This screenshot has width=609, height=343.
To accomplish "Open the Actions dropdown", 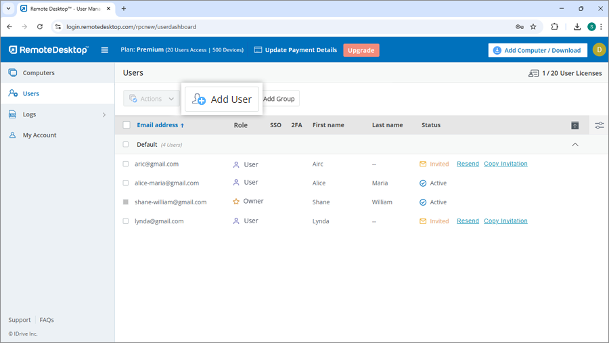I will (152, 99).
